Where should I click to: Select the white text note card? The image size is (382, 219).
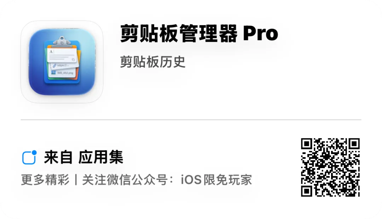pos(63,55)
